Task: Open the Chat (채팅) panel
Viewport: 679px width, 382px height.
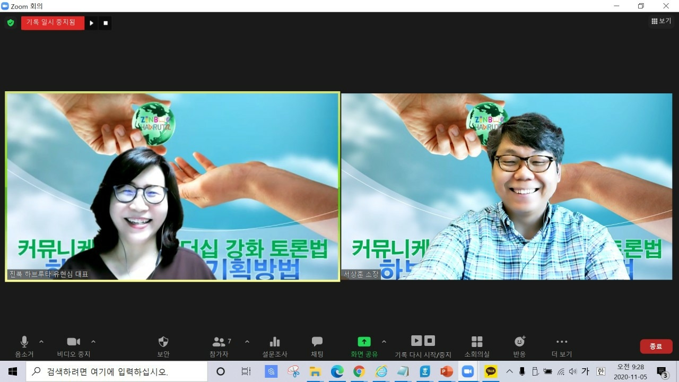Action: (317, 346)
